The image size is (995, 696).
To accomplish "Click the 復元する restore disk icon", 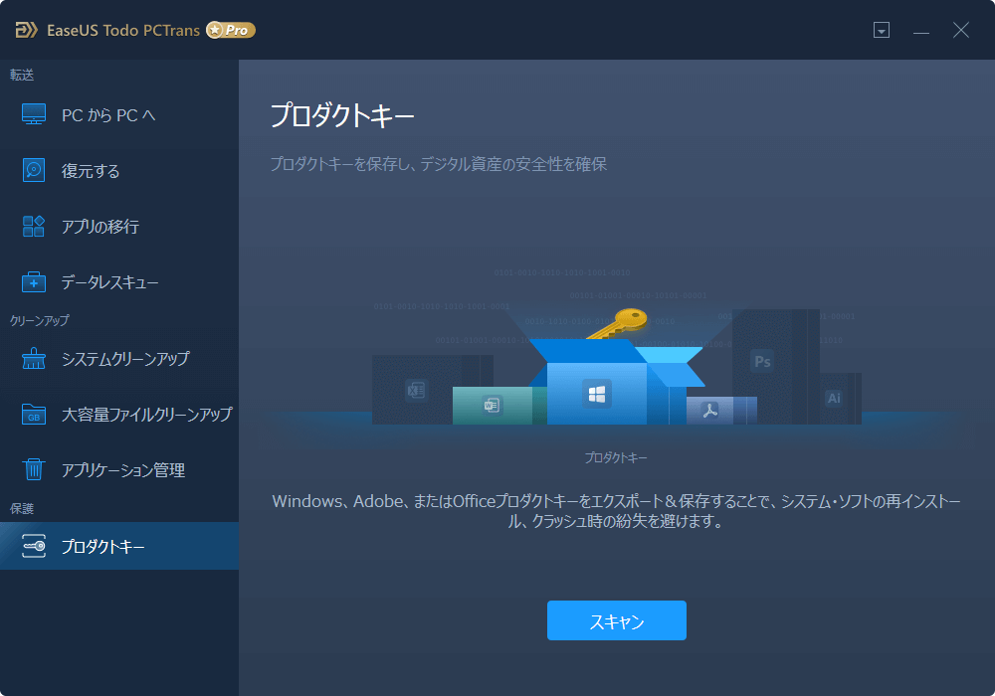I will (34, 170).
